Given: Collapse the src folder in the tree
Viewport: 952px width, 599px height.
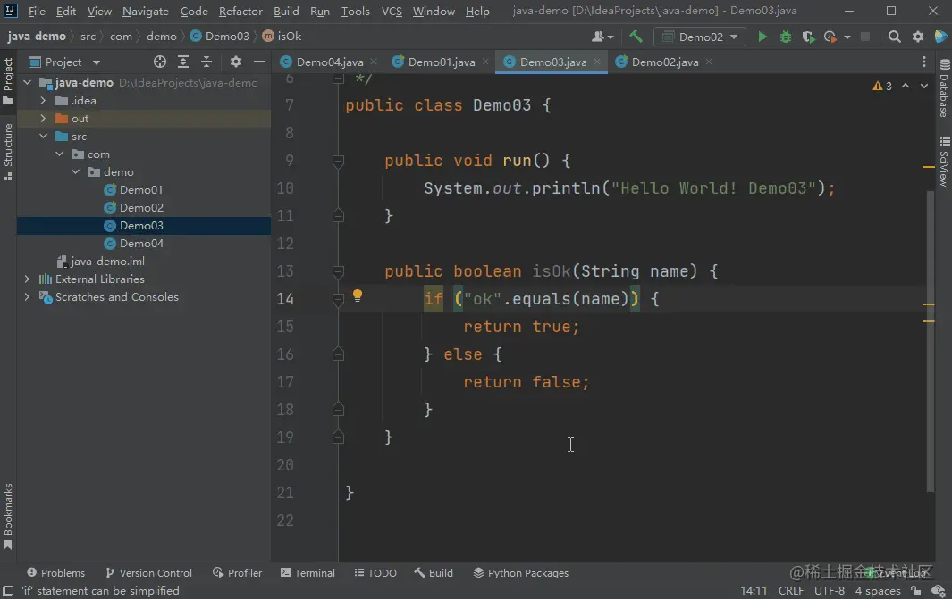Looking at the screenshot, I should (43, 137).
